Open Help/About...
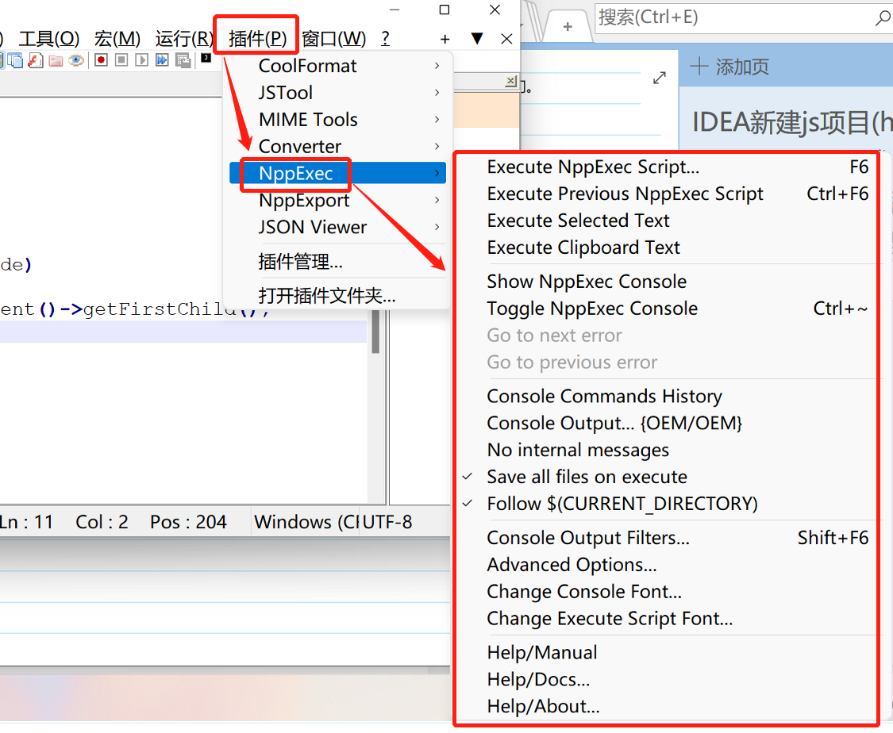 [543, 706]
